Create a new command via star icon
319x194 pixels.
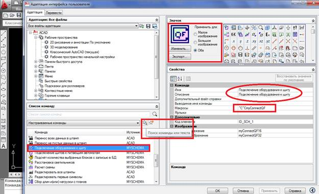151,123
